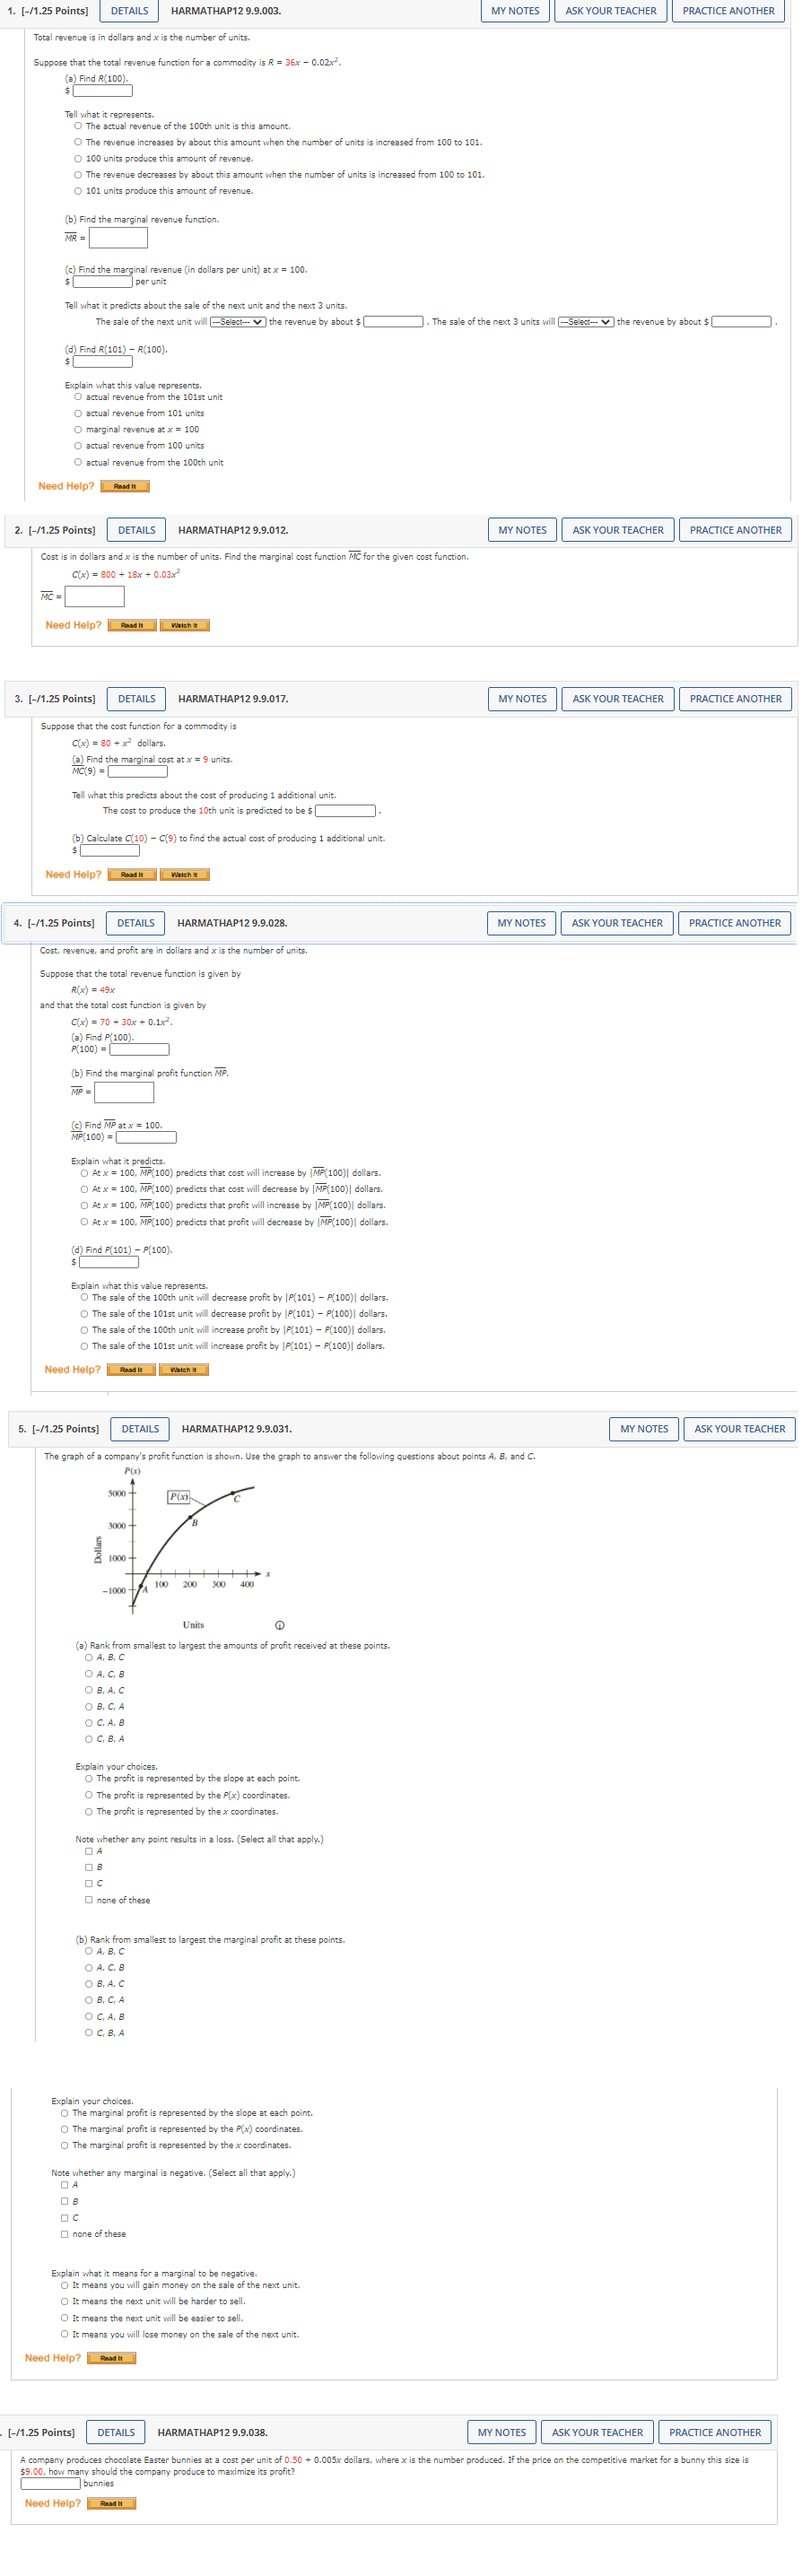Click question code 'HARMATHAP12 9.9.003.'

coord(226,11)
